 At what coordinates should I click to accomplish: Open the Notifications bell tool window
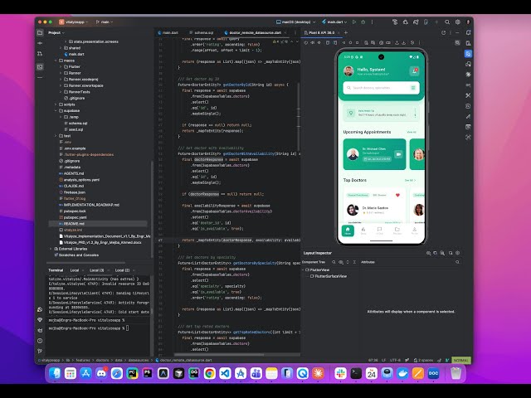click(x=468, y=33)
